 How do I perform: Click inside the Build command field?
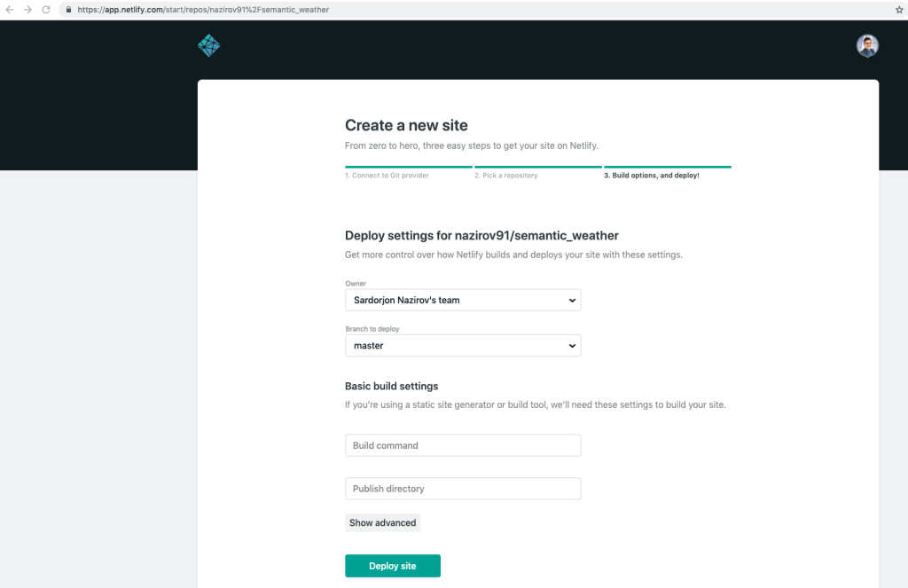point(462,444)
